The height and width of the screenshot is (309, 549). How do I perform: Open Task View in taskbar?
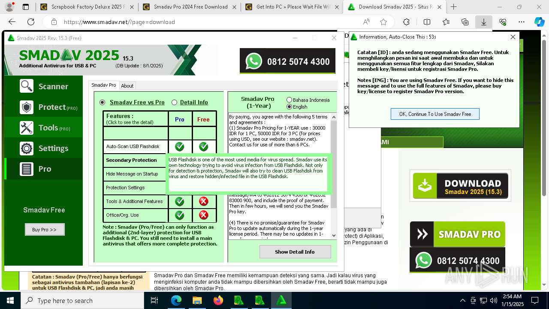tap(154, 300)
